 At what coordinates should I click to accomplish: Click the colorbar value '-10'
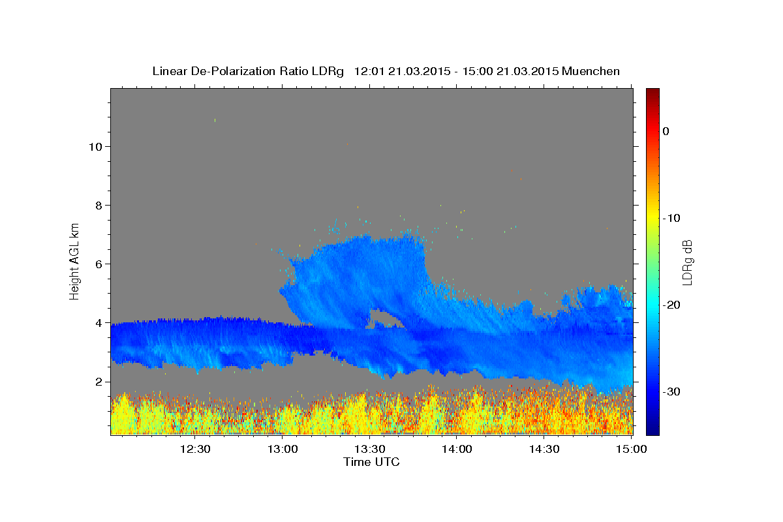point(673,218)
